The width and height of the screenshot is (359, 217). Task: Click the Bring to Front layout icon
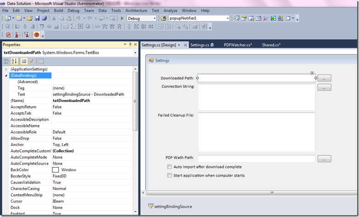[x=178, y=26]
